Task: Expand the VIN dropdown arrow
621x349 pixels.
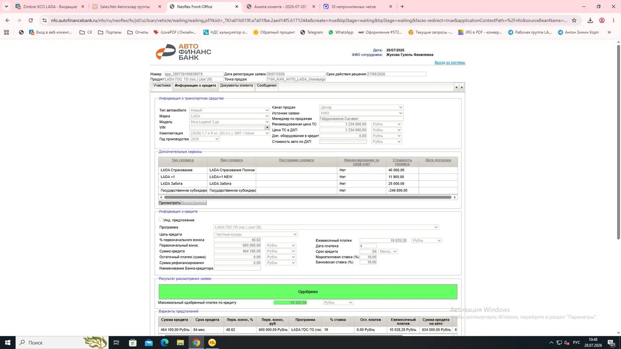Action: (x=267, y=127)
